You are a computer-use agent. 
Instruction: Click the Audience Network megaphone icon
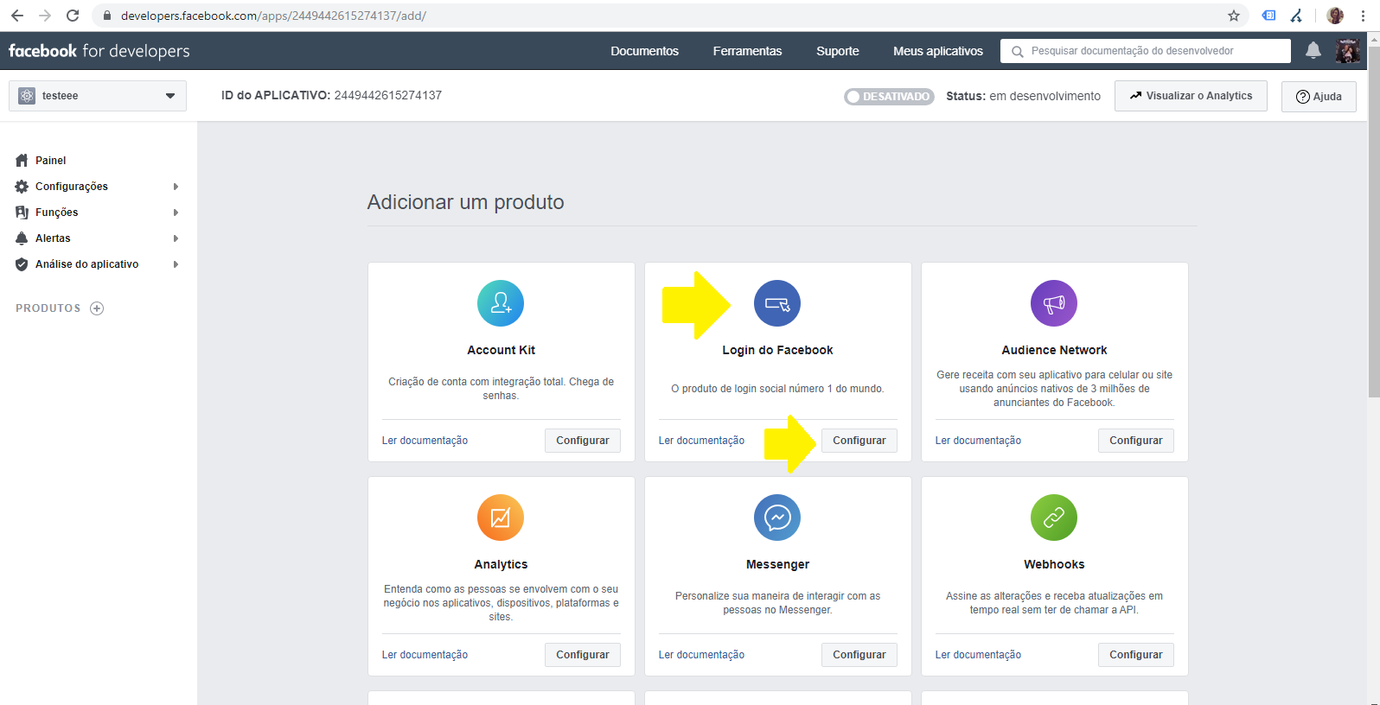tap(1054, 303)
